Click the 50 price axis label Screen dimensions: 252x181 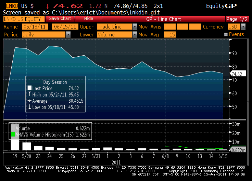click(235, 107)
